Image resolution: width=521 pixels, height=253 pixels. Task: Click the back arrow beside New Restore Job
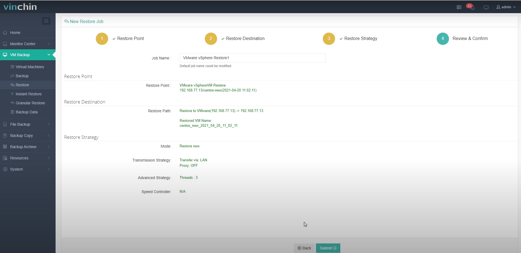pos(66,21)
